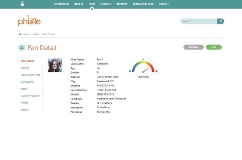The width and height of the screenshot is (242, 160).
Task: Click the magnifier search button
Action: tap(221, 21)
